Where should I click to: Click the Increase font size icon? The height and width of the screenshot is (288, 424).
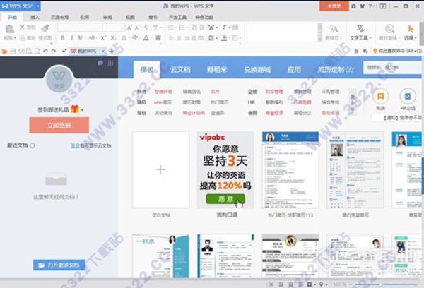(129, 28)
